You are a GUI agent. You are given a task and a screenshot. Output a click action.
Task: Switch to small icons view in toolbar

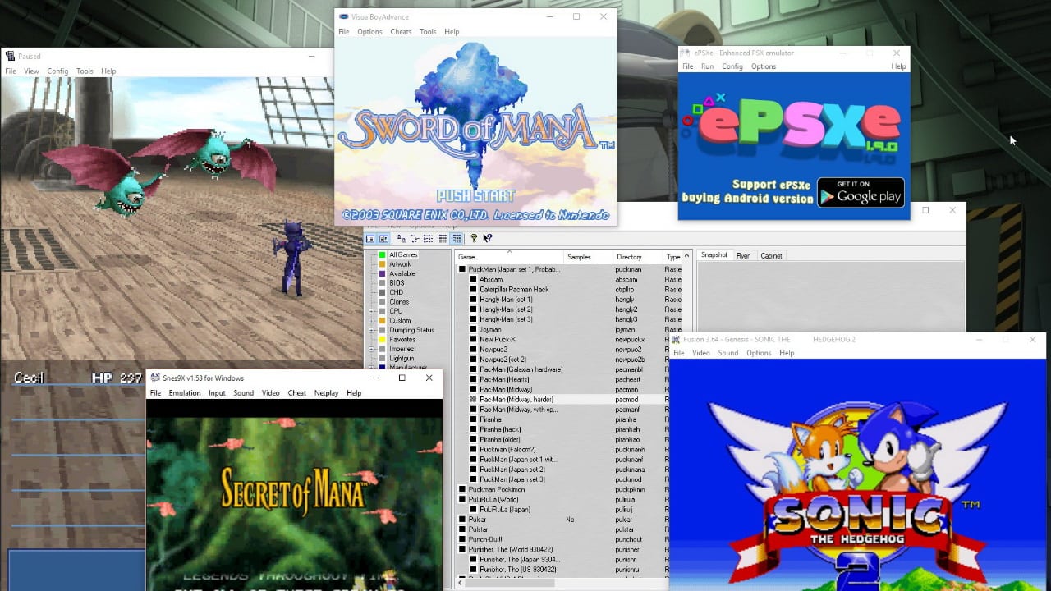pos(415,239)
